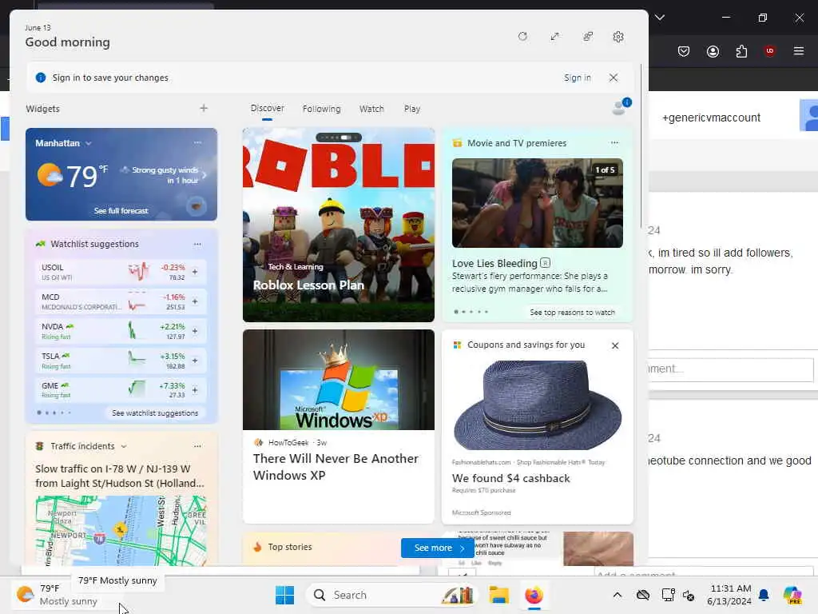Switch to Watch tab

point(371,109)
